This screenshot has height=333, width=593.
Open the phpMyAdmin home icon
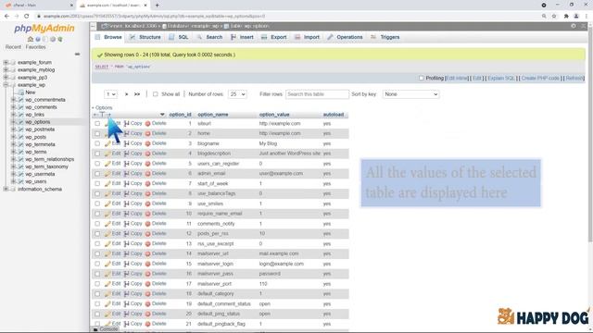[31, 39]
